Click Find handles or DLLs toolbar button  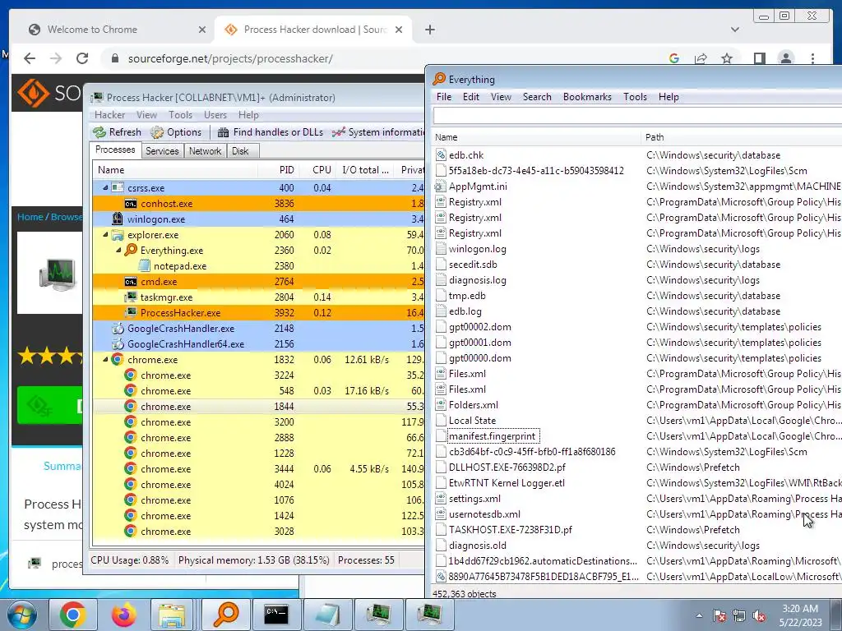[271, 132]
